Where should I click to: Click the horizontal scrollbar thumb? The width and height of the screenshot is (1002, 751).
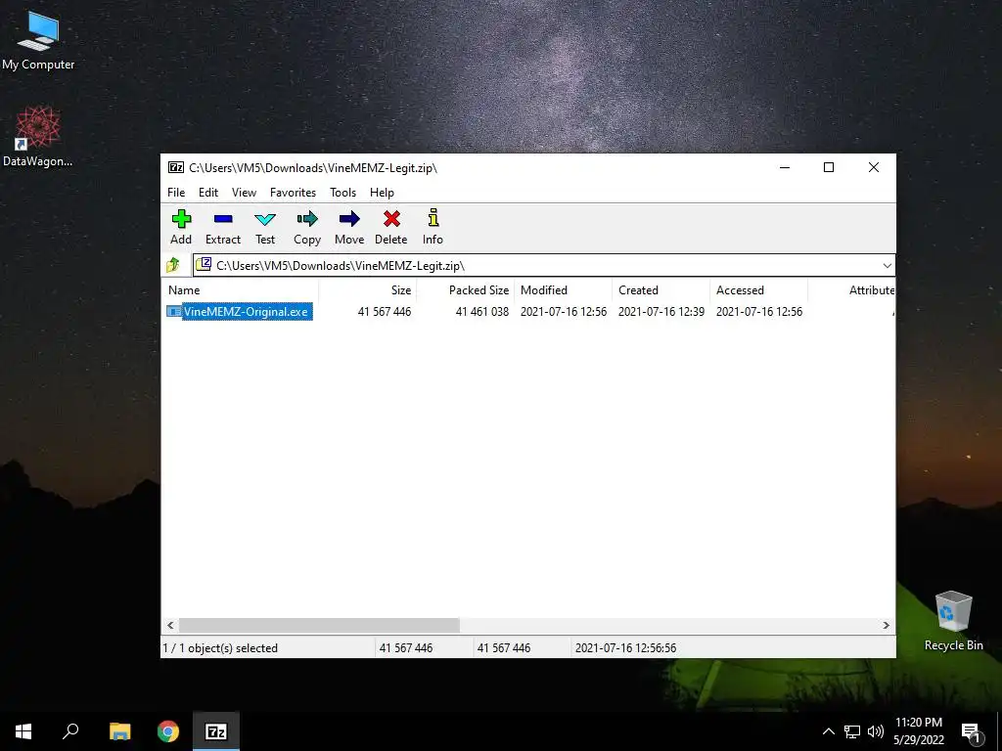(319, 625)
